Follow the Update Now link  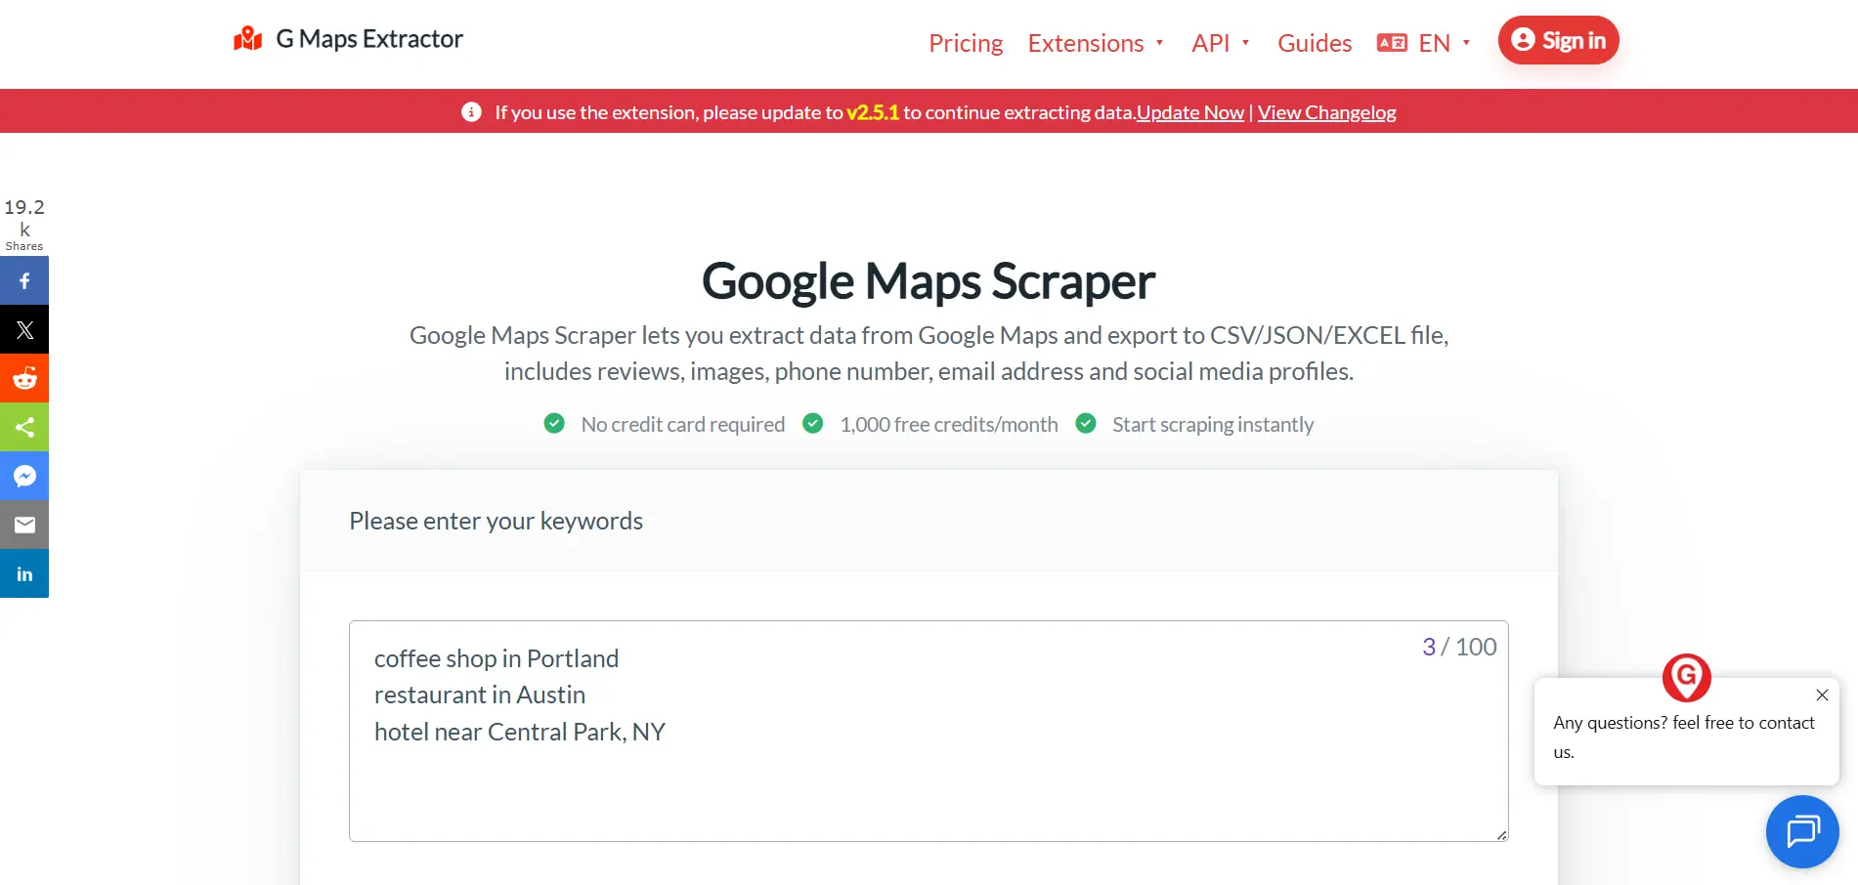click(x=1190, y=112)
